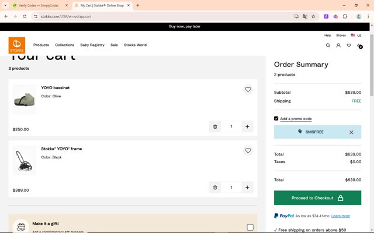Bookmark this page with the star

coord(313,16)
